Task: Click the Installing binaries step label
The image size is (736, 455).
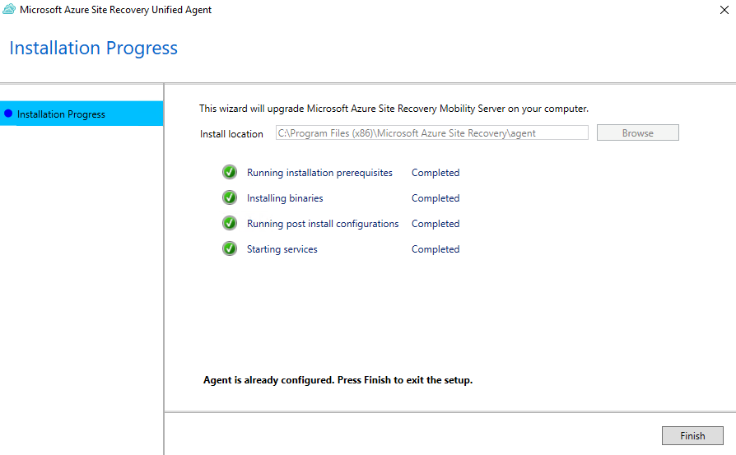Action: (x=285, y=198)
